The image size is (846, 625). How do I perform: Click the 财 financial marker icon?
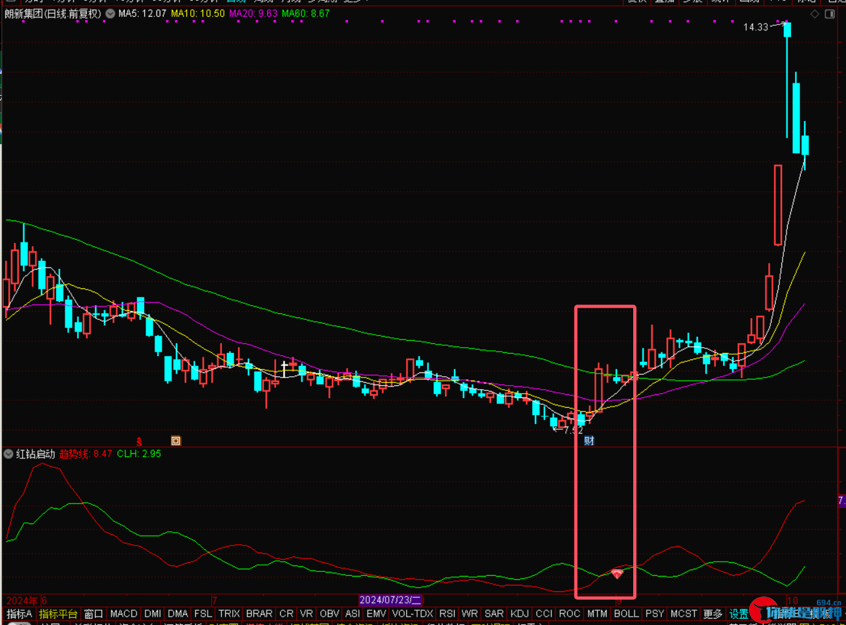[589, 441]
